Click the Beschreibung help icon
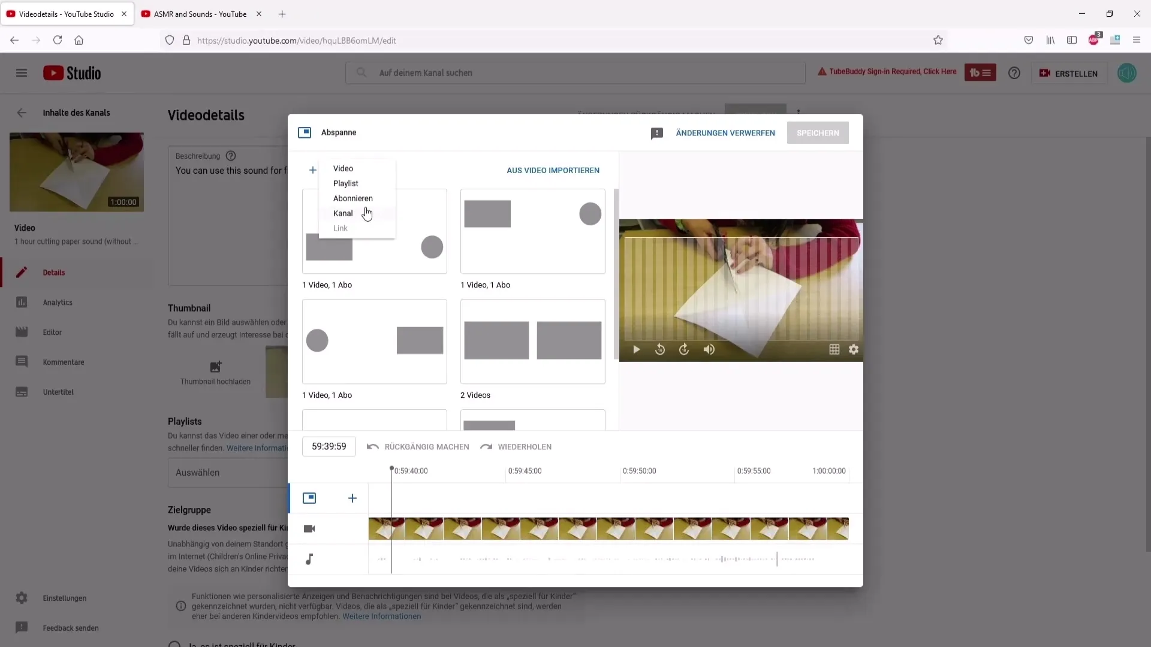Screen dimensions: 1151x647 tap(231, 156)
